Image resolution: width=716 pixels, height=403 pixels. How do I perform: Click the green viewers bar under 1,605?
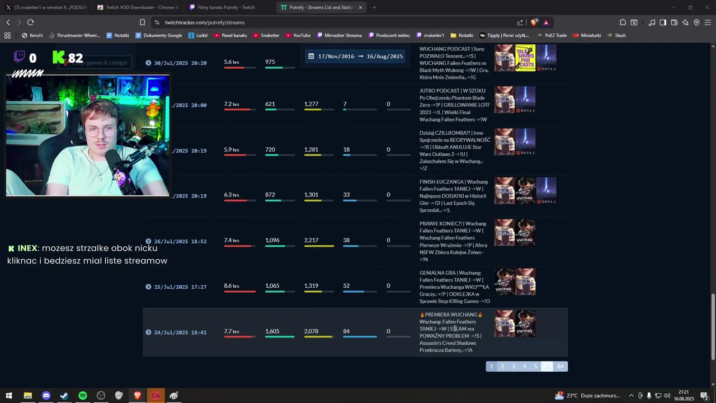(280, 337)
